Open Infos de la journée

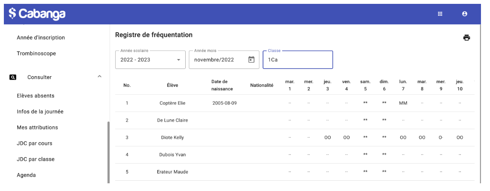point(40,112)
